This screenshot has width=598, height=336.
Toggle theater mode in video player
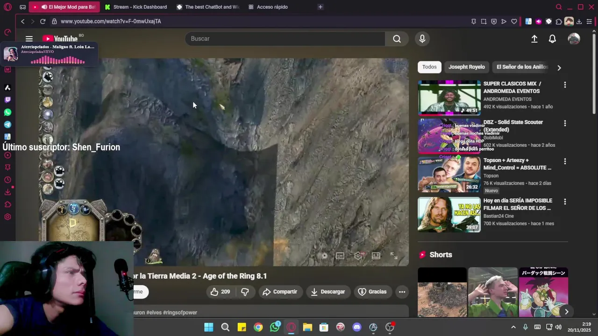pyautogui.click(x=376, y=256)
